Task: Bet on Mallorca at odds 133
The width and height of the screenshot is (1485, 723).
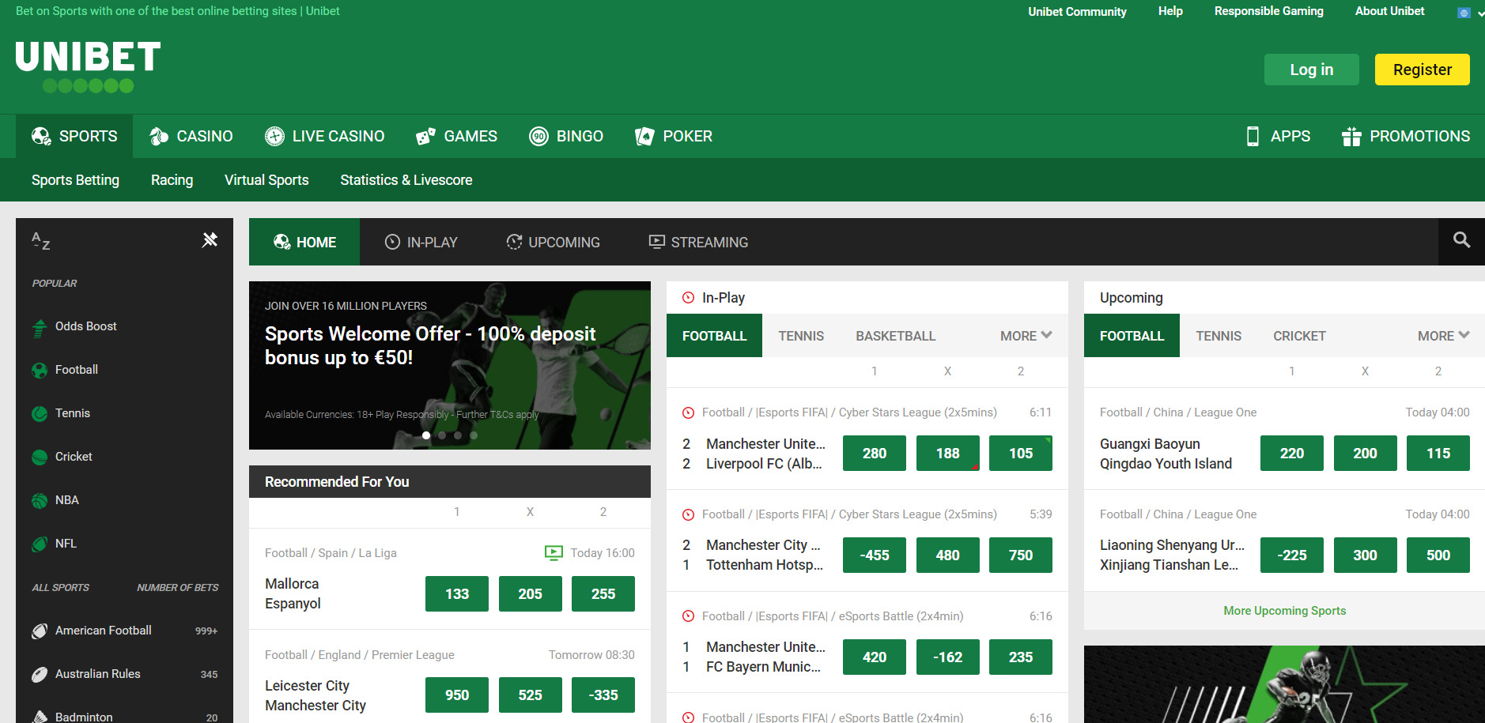Action: point(457,594)
